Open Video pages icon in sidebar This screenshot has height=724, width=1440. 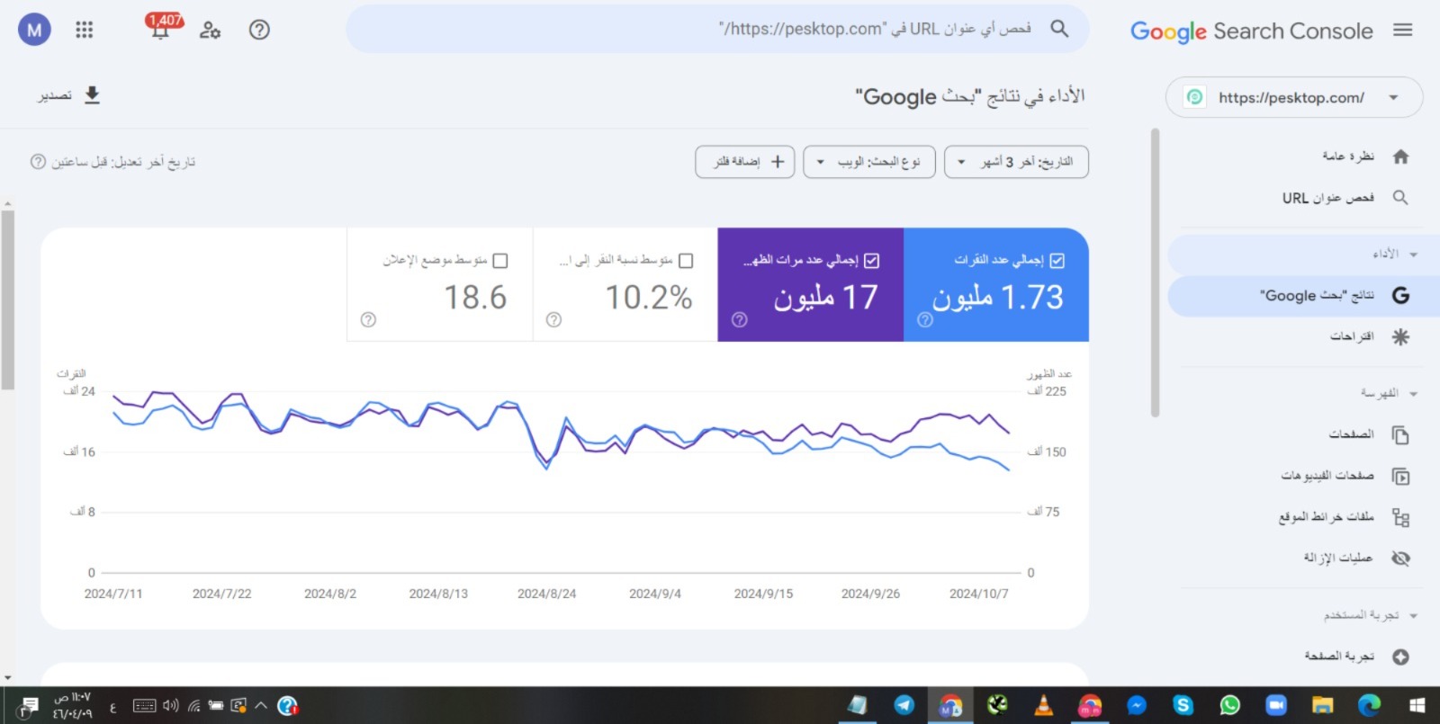click(x=1400, y=476)
